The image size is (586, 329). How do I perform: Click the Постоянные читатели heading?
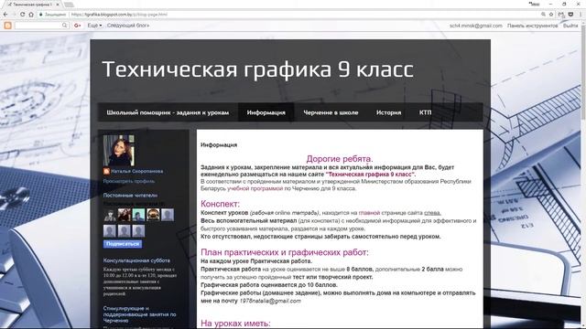point(130,196)
